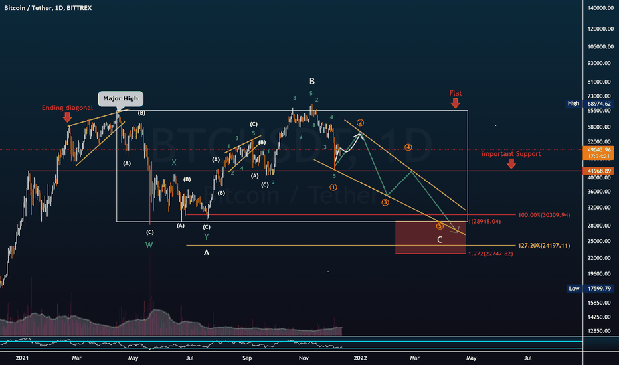Click 81000.00 on the price axis
This screenshot has height=365, width=619.
(599, 82)
